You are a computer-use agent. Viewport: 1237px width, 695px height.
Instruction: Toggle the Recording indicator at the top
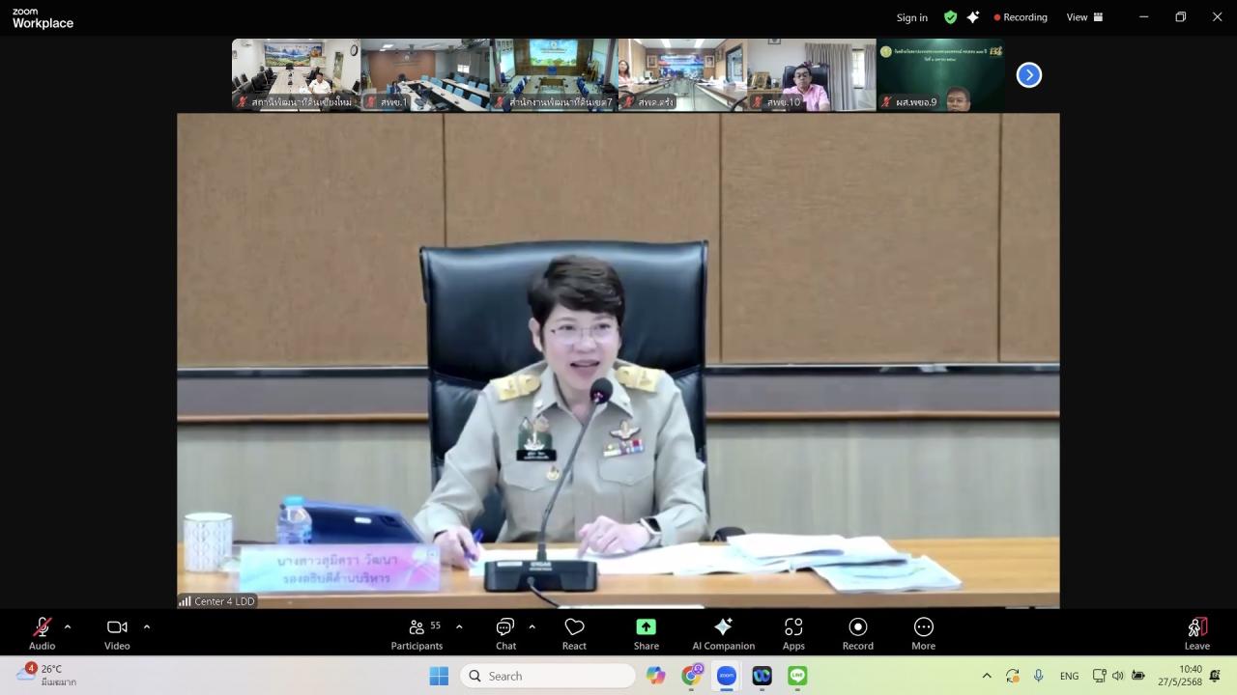tap(1021, 16)
